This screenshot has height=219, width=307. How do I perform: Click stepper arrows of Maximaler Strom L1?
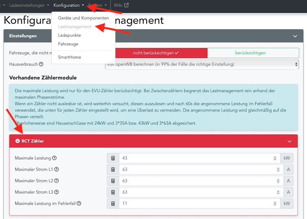[275, 169]
